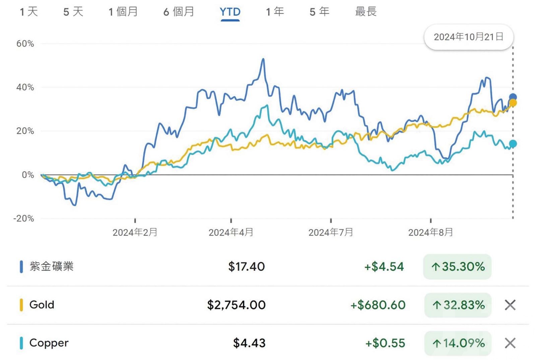
Task: Select the 5 天 time range tab
Action: coord(73,12)
